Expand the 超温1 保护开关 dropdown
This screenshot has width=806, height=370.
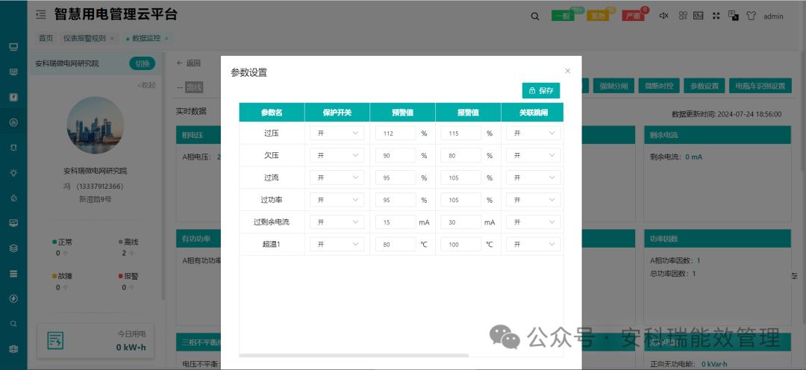(x=337, y=244)
